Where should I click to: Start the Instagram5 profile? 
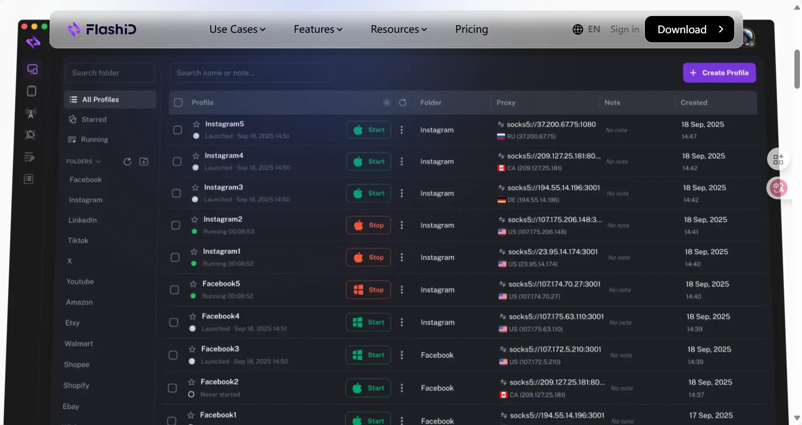click(369, 130)
